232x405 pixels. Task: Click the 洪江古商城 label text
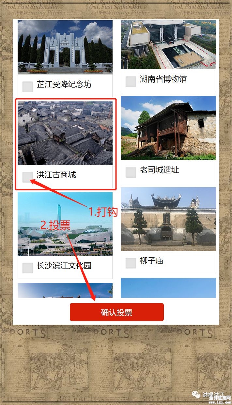coord(56,175)
